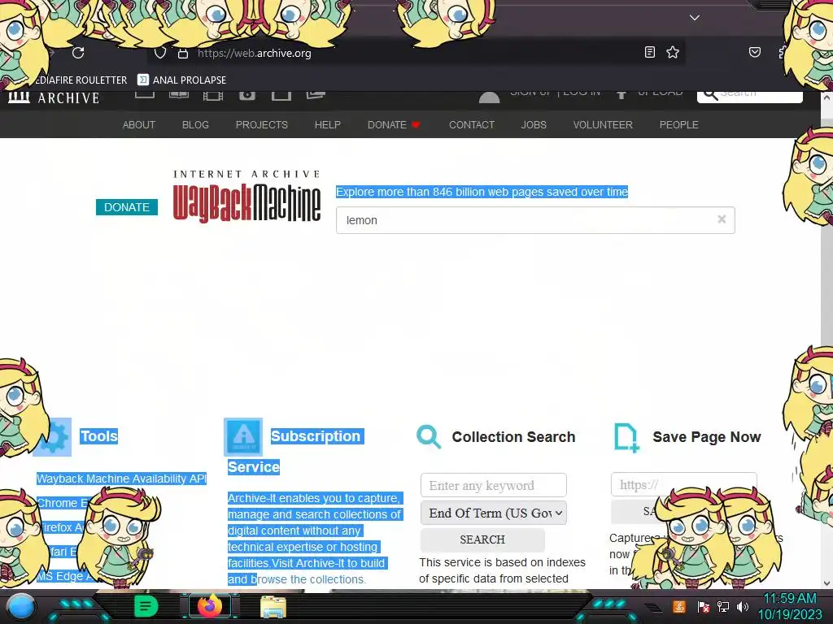Open the audio speaker media icon
This screenshot has height=624, width=833.
coord(247,96)
